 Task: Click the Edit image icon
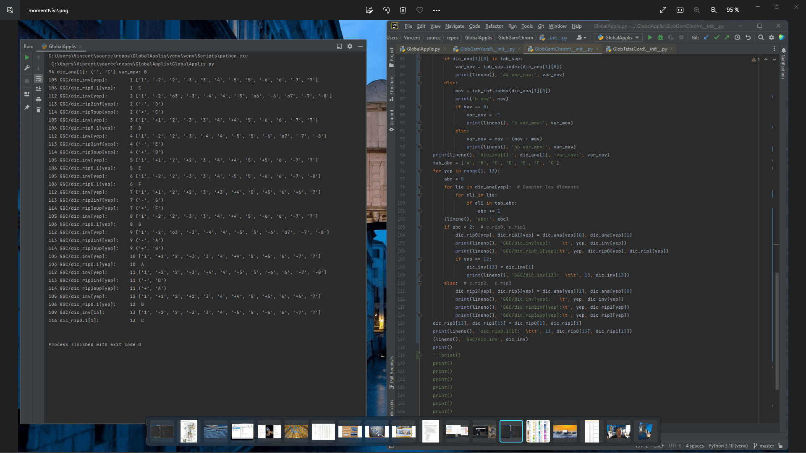tap(369, 10)
